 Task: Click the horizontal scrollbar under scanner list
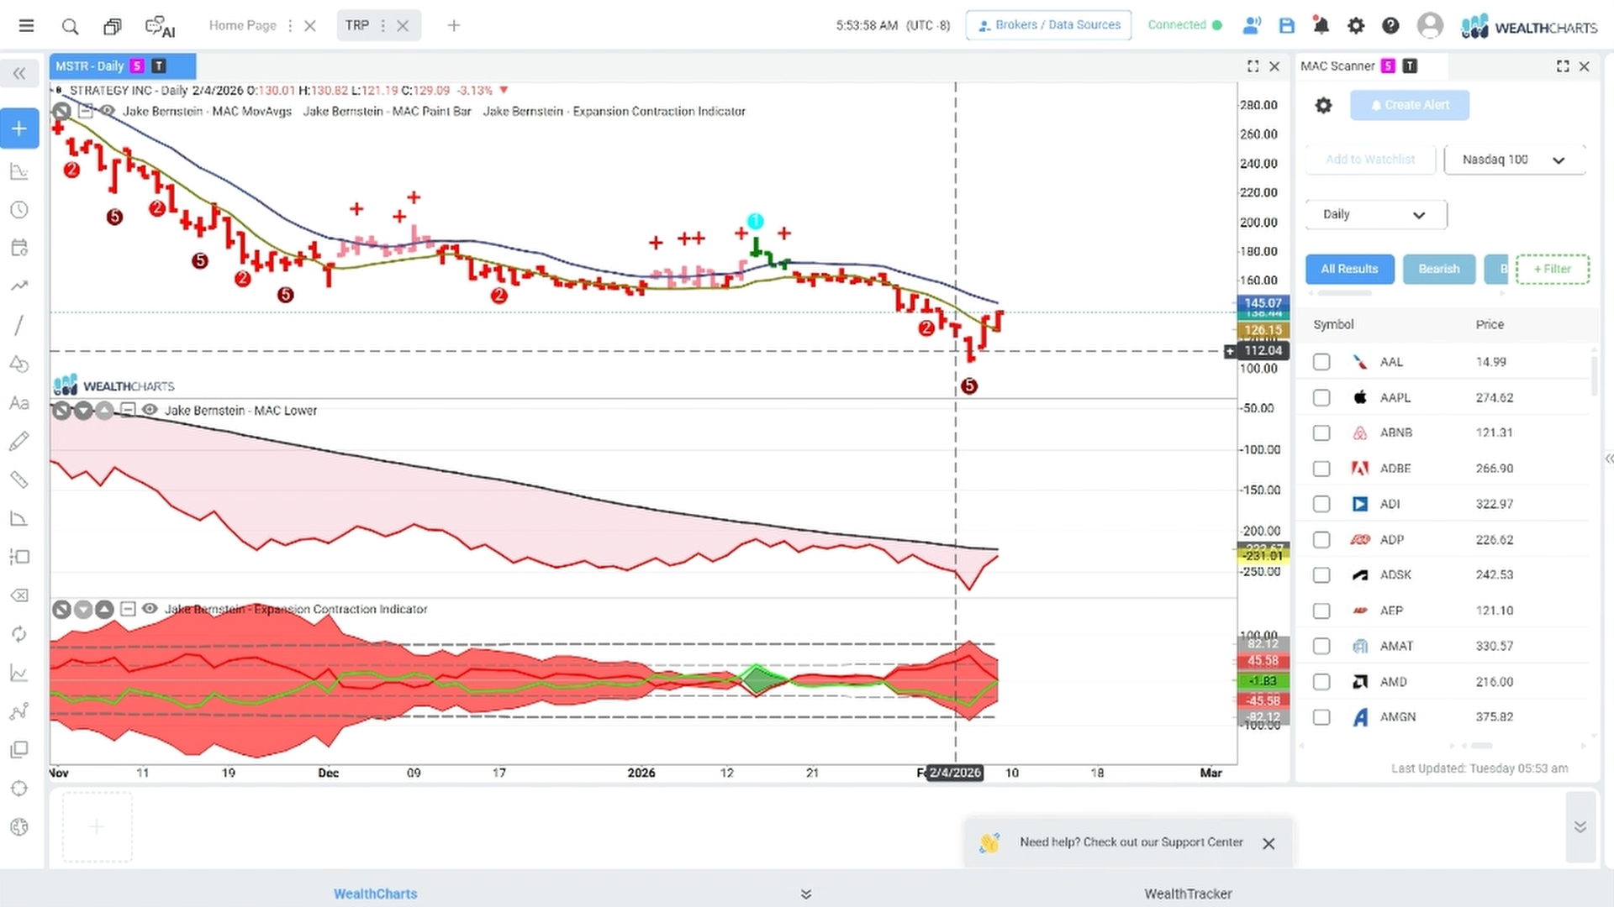pyautogui.click(x=1481, y=746)
